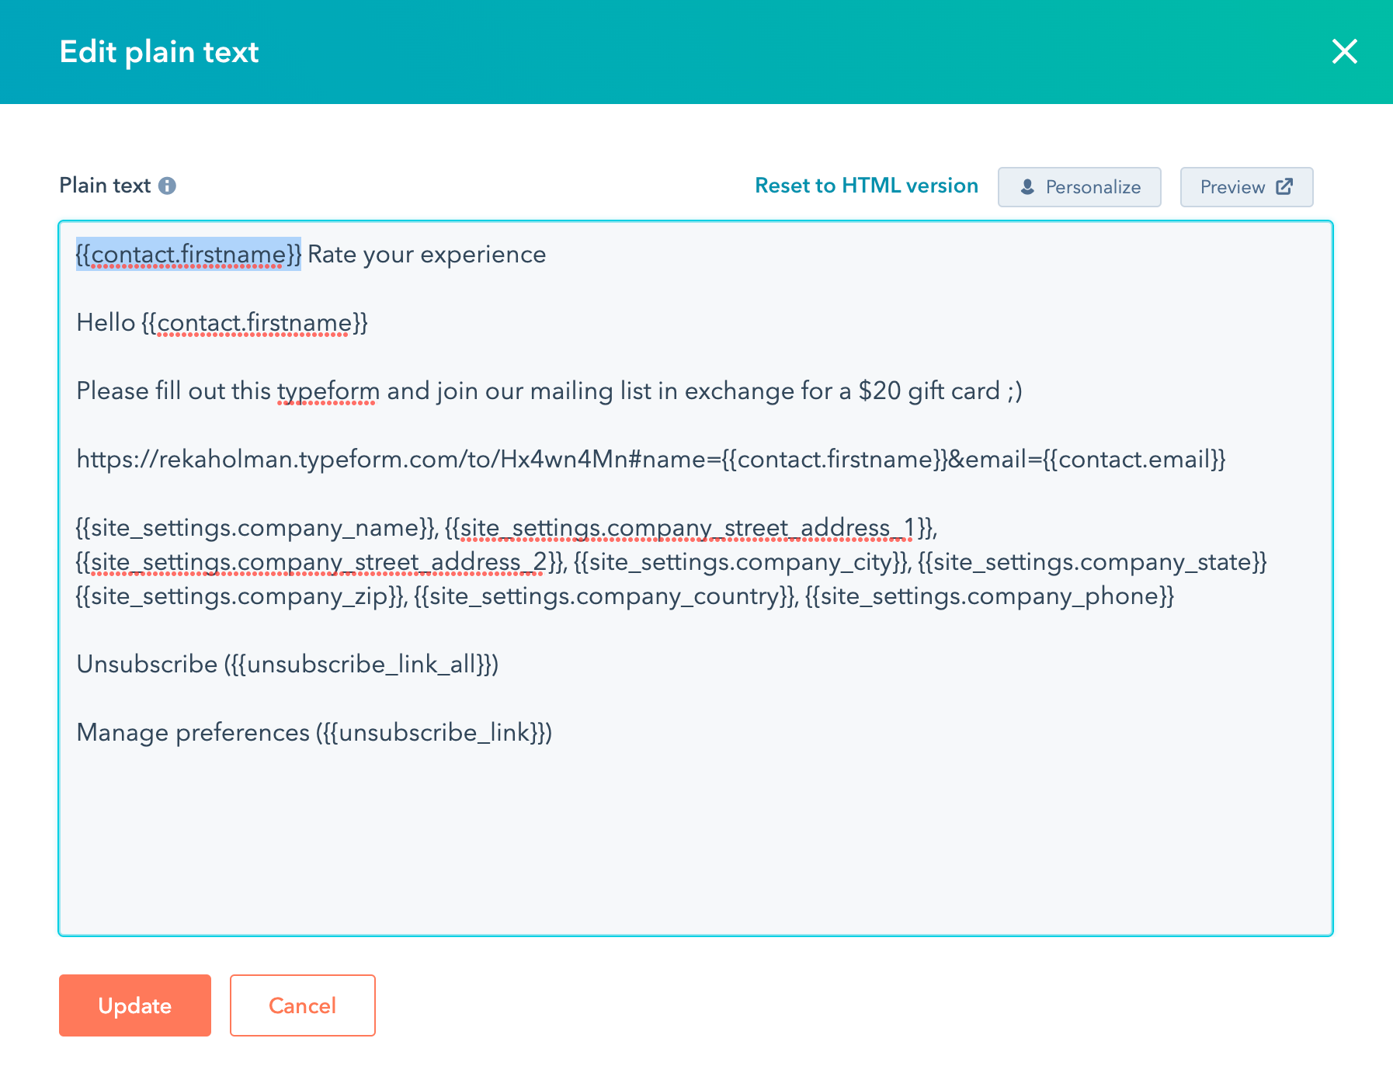Click the Manage preferences line
Screen dimensions: 1393x1073
tap(314, 733)
